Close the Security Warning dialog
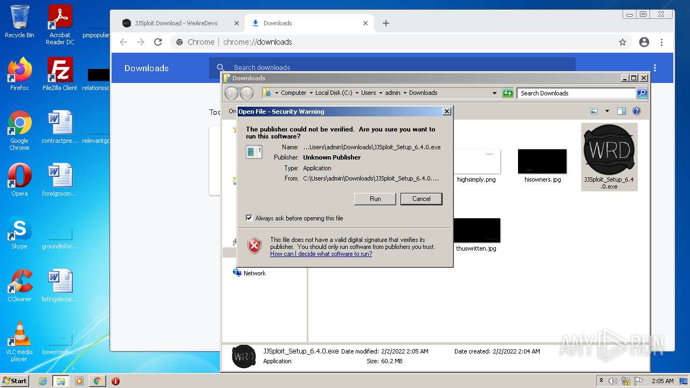Screen dimensions: 690x388 click(446, 112)
